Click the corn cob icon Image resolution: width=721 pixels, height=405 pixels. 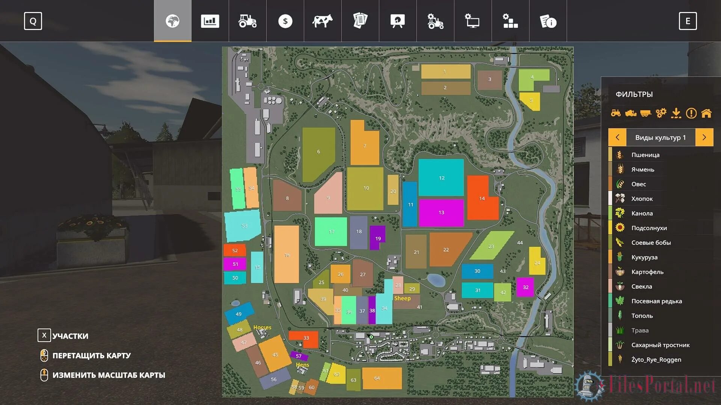[620, 257]
